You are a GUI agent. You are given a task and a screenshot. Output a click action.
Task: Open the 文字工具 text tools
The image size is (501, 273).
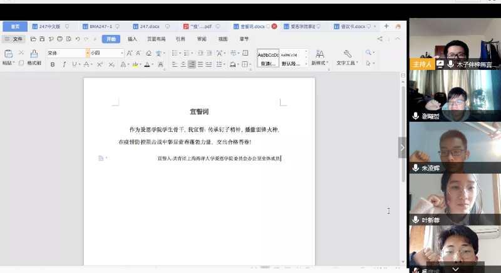coord(346,57)
